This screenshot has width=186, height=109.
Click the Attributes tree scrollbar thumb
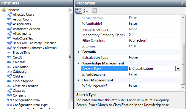pos(70,57)
